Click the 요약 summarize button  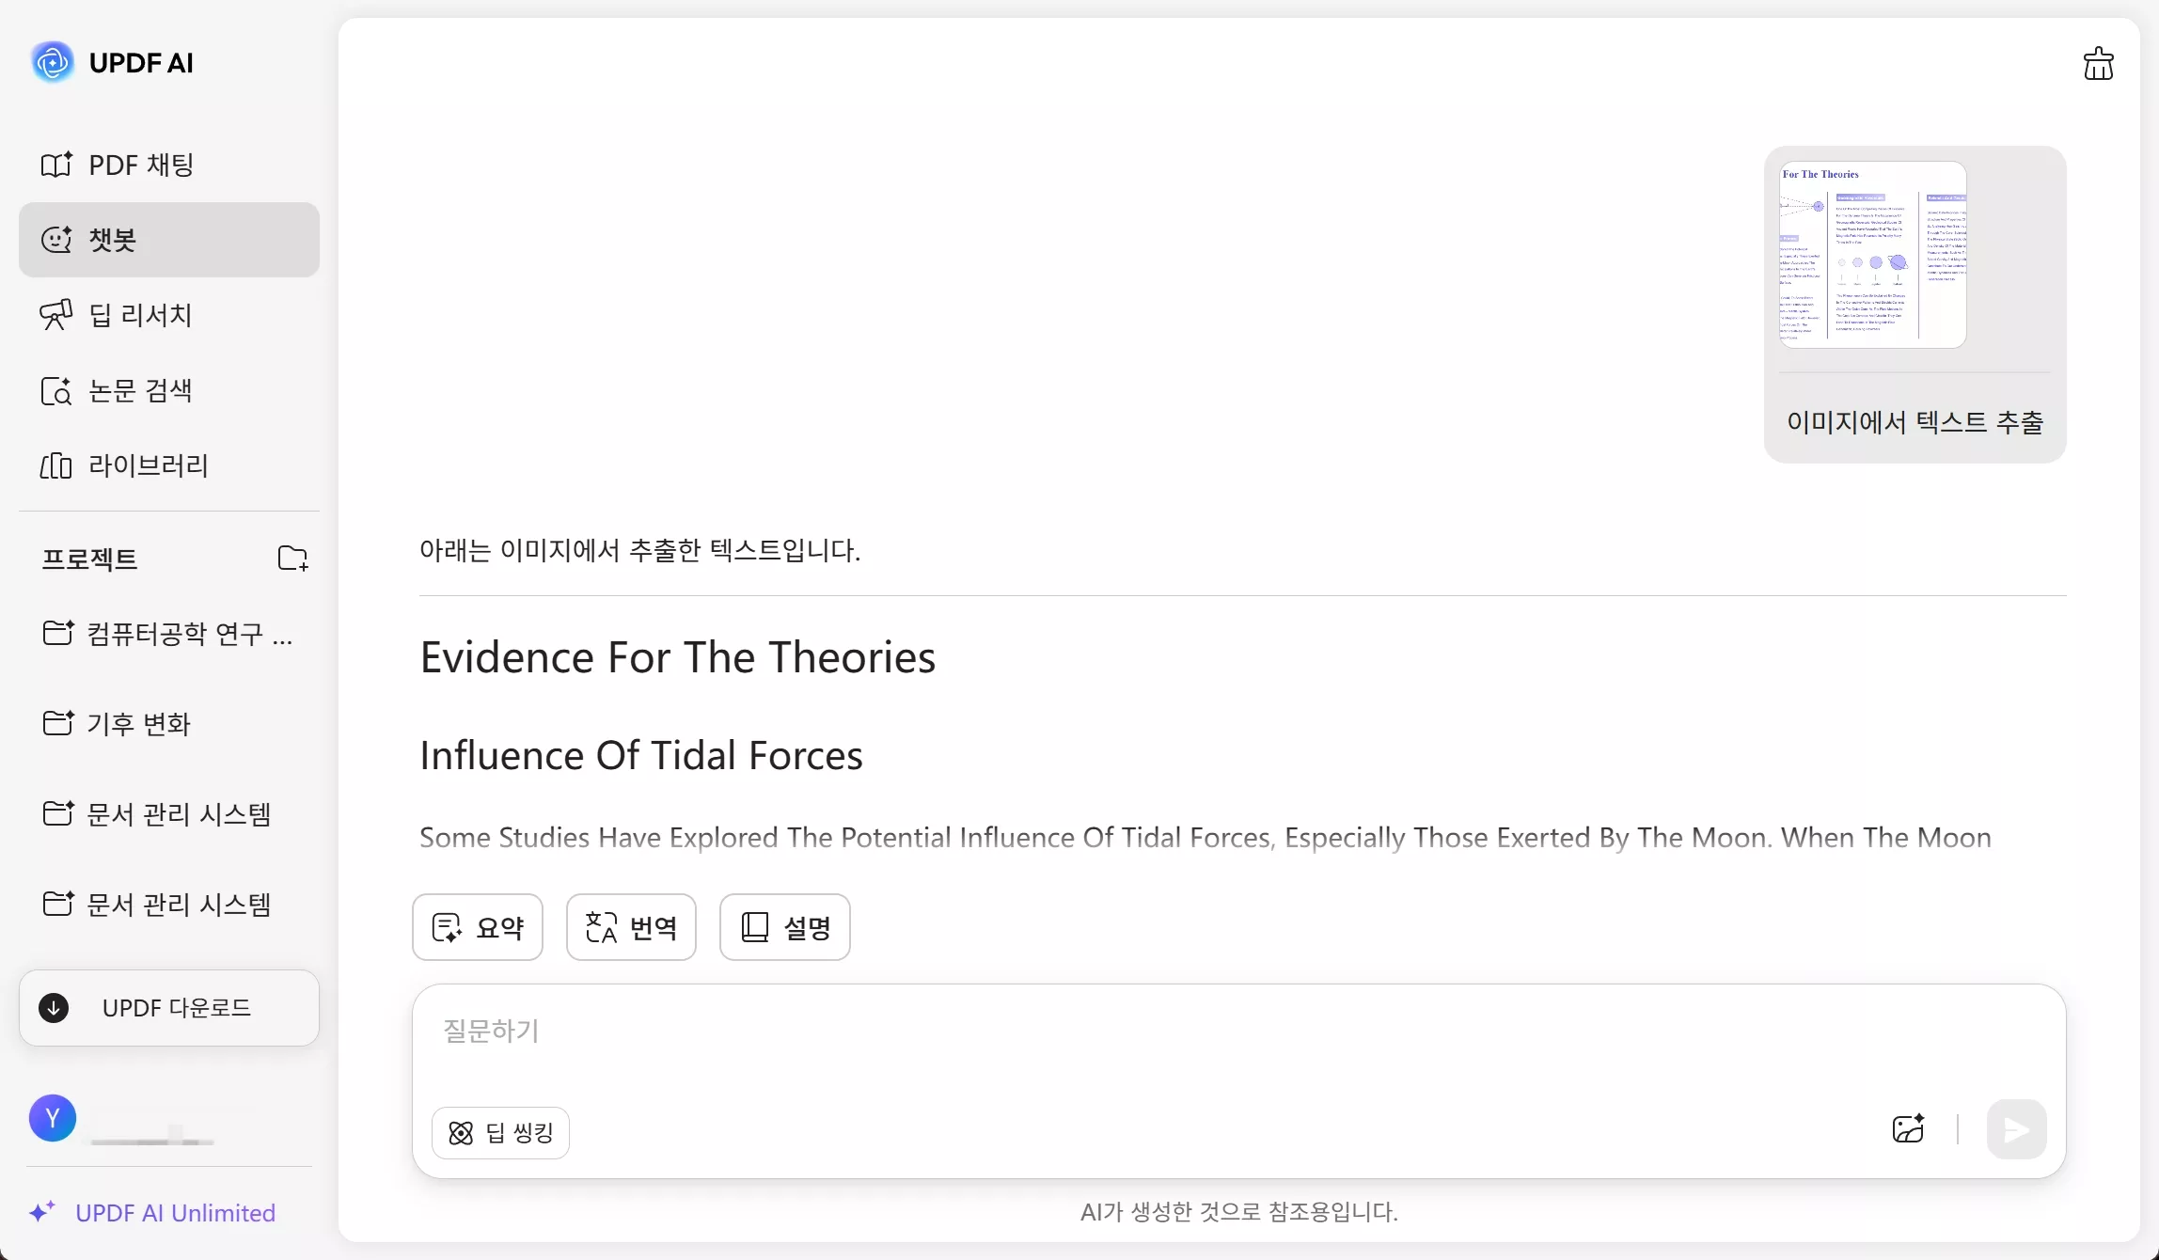(478, 927)
